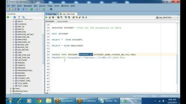Switch to Recording M... window in taskbar
186x104 pixels.
pyautogui.click(x=65, y=101)
